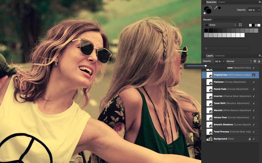Pick the darkest black swatch in Greys
The image size is (262, 163).
click(x=206, y=30)
